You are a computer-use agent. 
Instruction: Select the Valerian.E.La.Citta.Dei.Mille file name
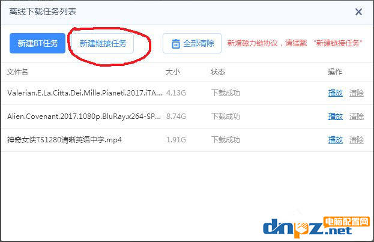[x=85, y=93]
